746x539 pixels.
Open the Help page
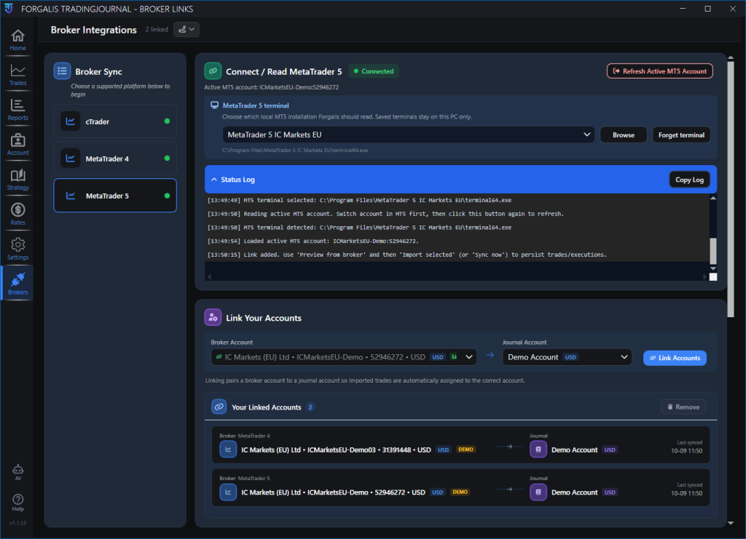[x=17, y=503]
